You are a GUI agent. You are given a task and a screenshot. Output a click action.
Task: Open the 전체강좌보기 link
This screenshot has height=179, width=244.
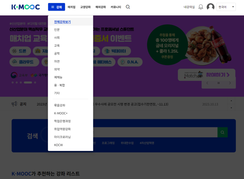(x=62, y=22)
